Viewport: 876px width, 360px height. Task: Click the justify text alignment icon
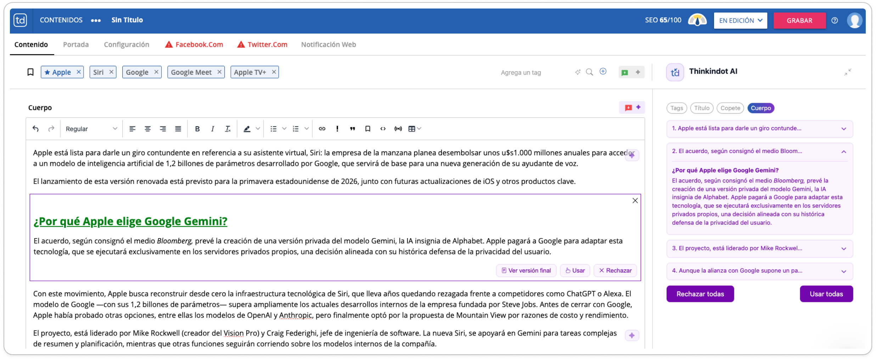click(x=178, y=129)
